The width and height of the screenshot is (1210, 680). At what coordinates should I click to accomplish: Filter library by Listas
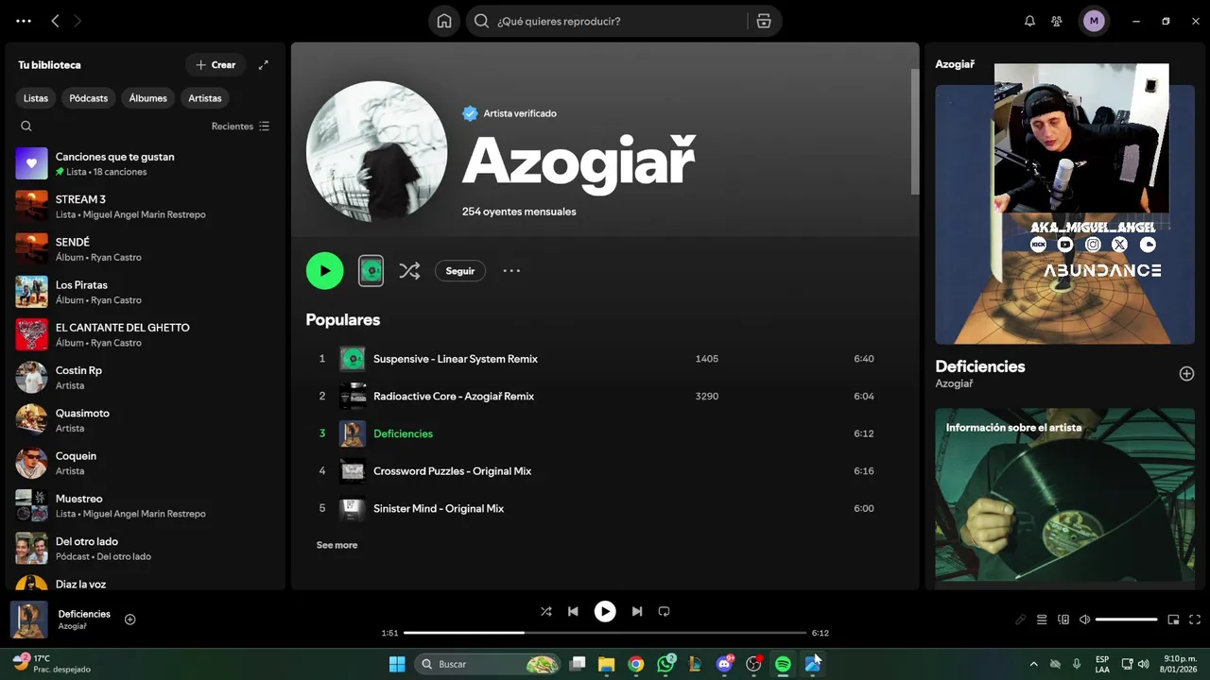click(x=36, y=98)
